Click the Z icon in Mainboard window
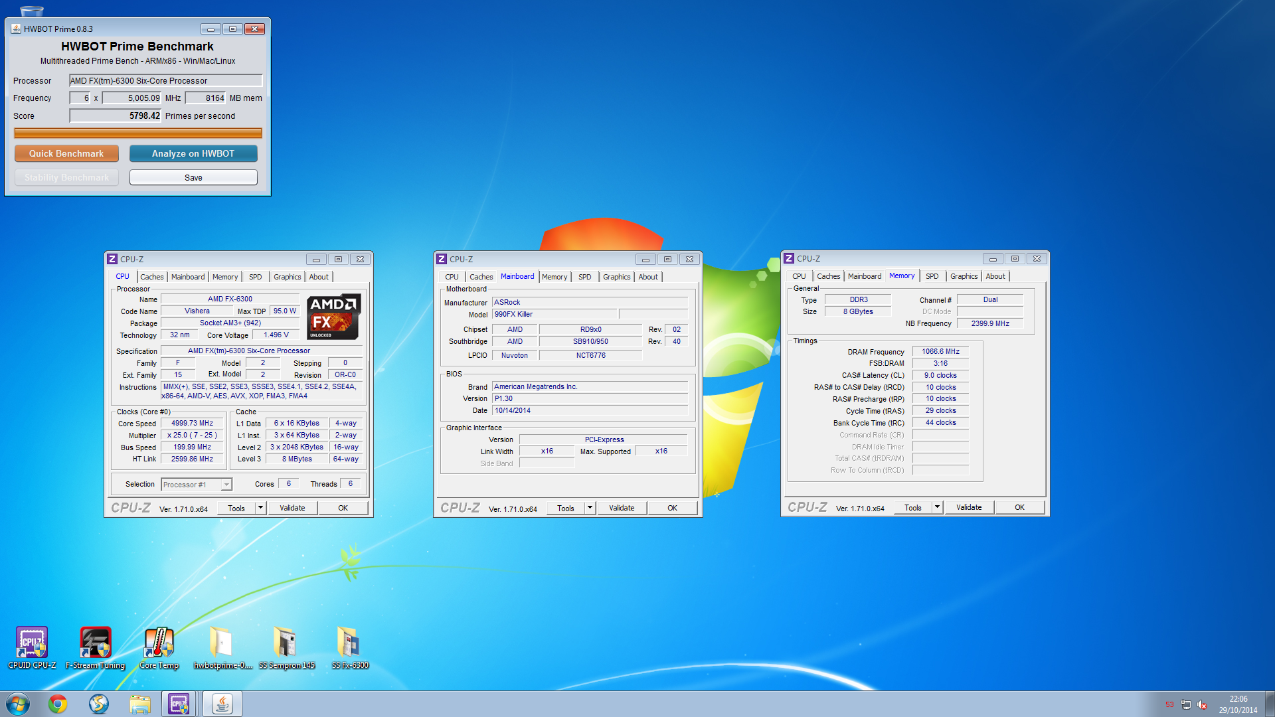The image size is (1275, 717). (442, 259)
